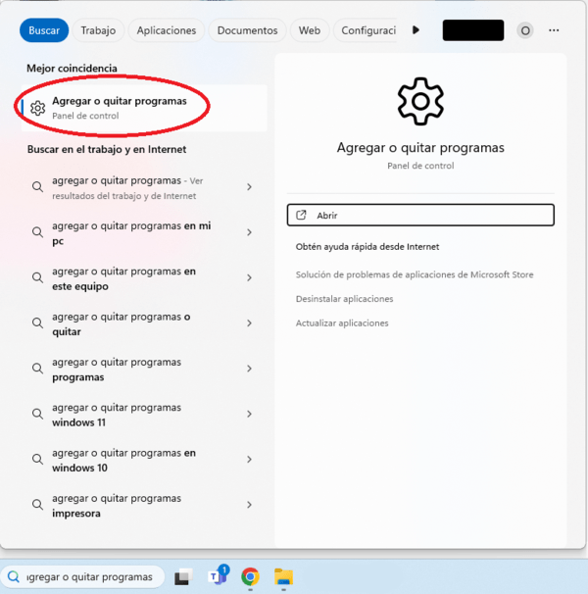Expand 'Ver resultados del trabajo' suggestion chevron
Screen dimensions: 588x594
249,187
